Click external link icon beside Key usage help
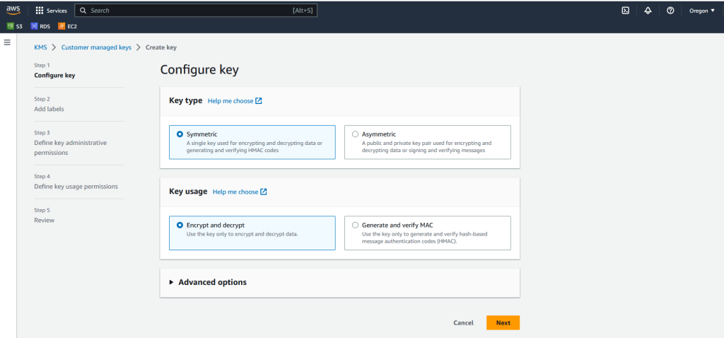The height and width of the screenshot is (338, 724). tap(264, 192)
